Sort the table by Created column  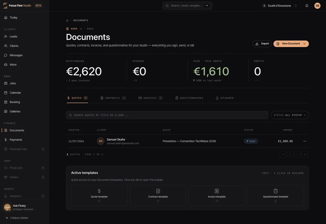point(75,130)
